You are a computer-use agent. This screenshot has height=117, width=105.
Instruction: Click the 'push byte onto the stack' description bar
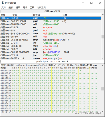coord(52,61)
